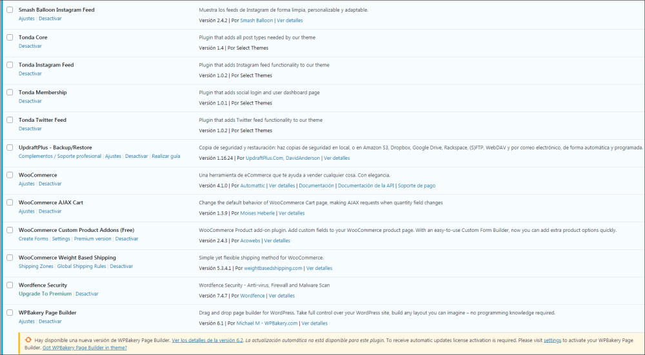Click UpdraftPlus Realizar guía link
The height and width of the screenshot is (355, 645).
coord(166,157)
